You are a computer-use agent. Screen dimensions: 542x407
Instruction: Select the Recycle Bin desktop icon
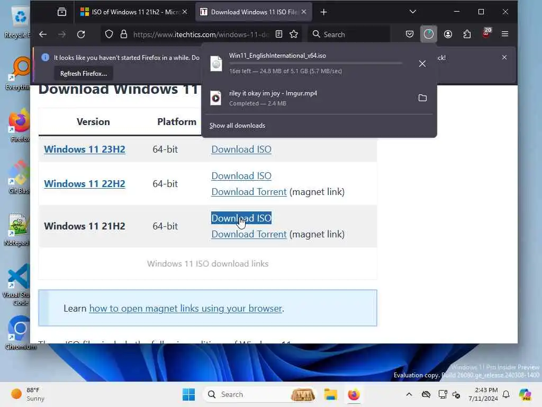tap(18, 22)
